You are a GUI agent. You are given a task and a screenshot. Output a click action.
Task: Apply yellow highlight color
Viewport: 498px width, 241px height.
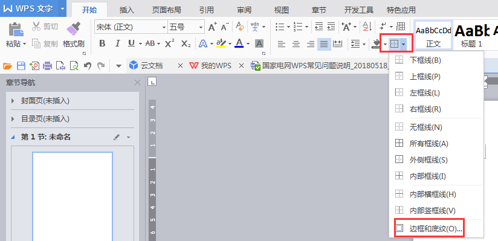click(x=221, y=43)
